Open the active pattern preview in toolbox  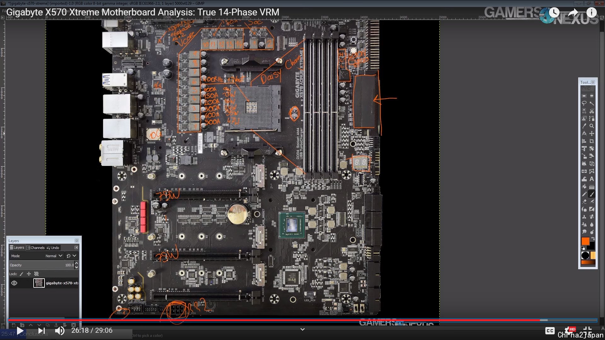[x=593, y=255]
